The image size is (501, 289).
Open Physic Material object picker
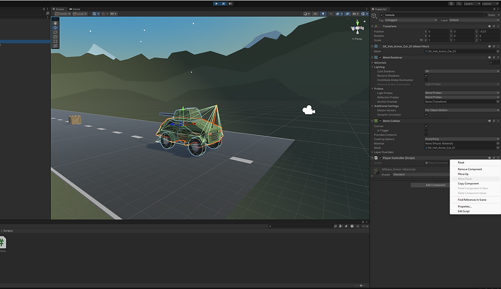click(498, 144)
